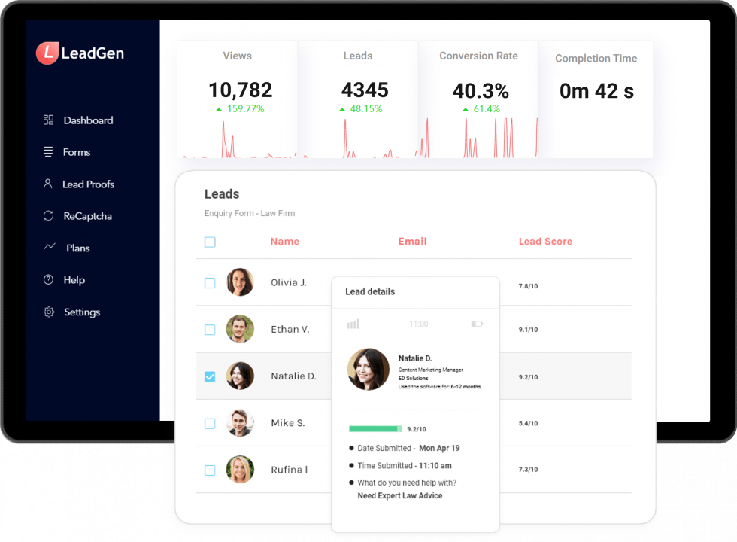The height and width of the screenshot is (542, 737).
Task: Click Natalie D.'s profile photo thumbnail
Action: coord(240,376)
